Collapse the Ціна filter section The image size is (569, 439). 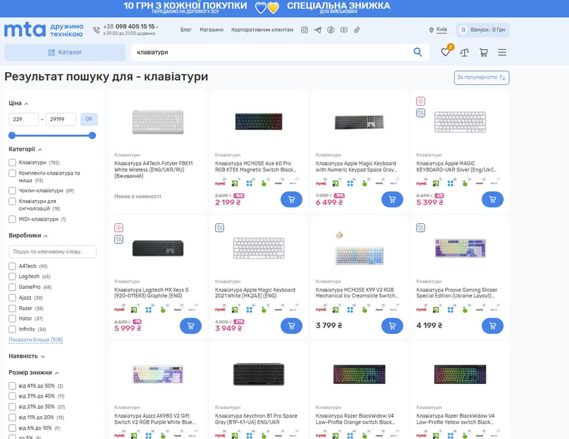(19, 103)
